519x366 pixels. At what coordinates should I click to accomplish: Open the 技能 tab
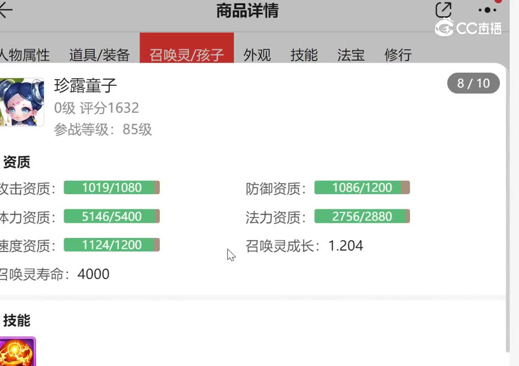click(304, 54)
